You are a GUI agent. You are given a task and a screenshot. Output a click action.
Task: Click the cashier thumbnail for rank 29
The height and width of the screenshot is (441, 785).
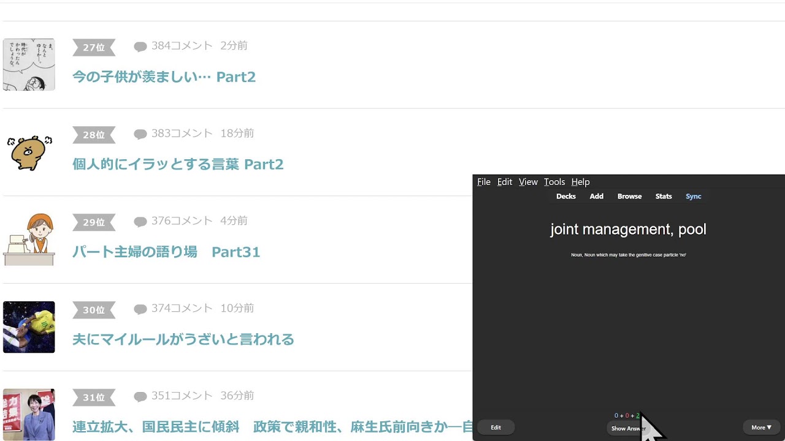pyautogui.click(x=29, y=239)
